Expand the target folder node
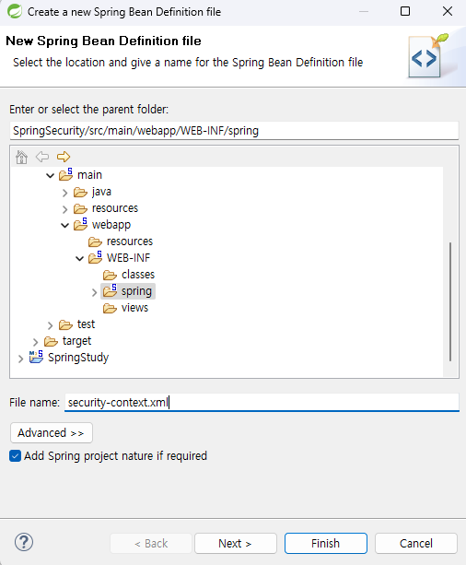Image resolution: width=466 pixels, height=565 pixels. point(35,342)
